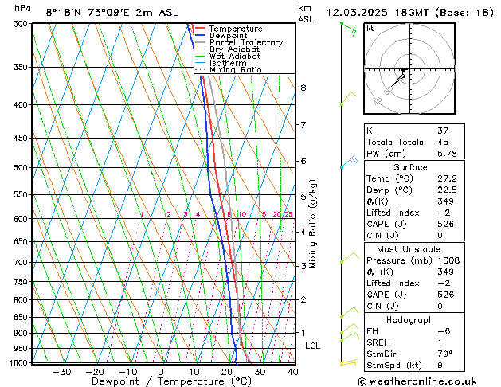Click the 850 hPa pressure label
This screenshot has width=501, height=387.
coord(22,318)
